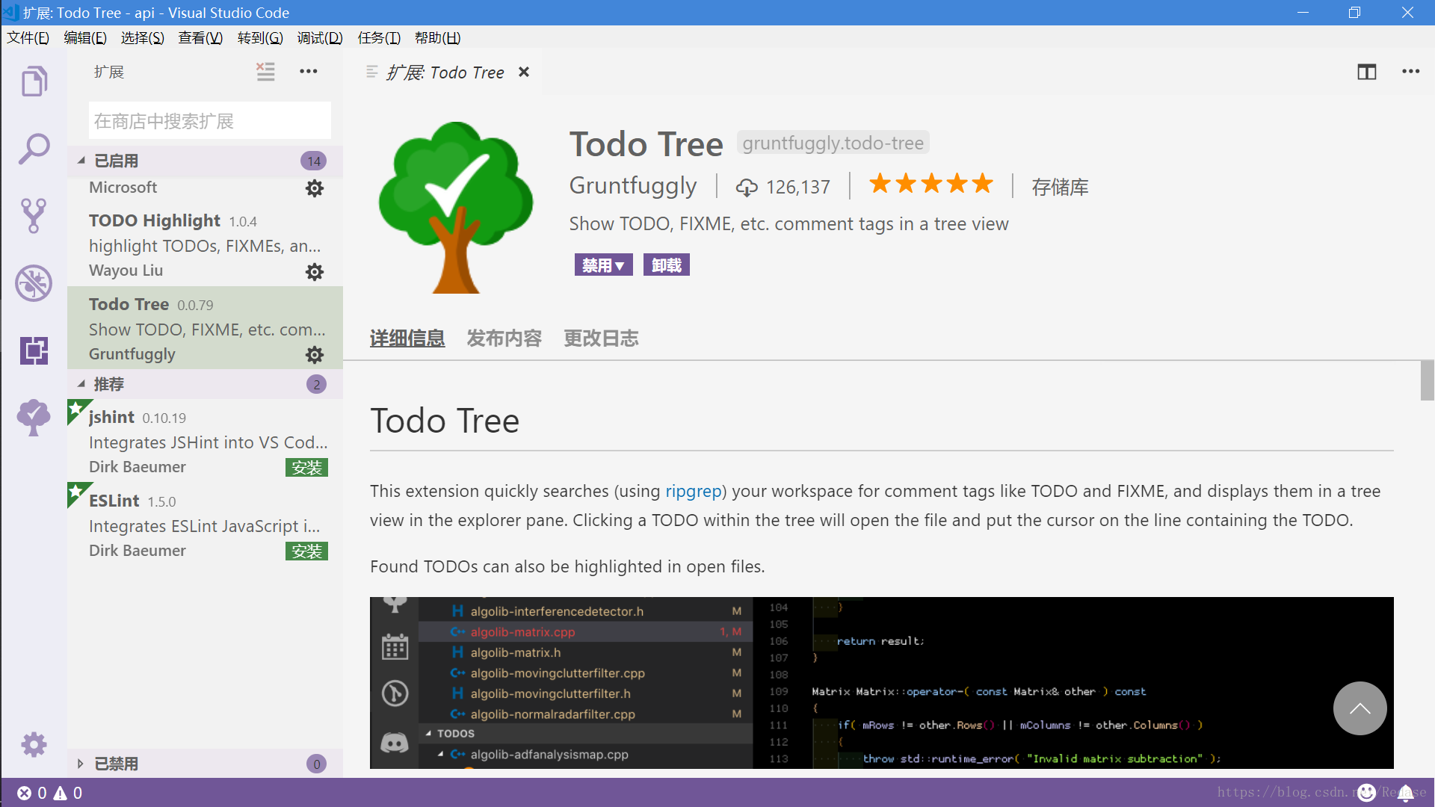Screen dimensions: 1435x807
Task: Click the Todo Tree extension logo
Action: click(x=456, y=207)
